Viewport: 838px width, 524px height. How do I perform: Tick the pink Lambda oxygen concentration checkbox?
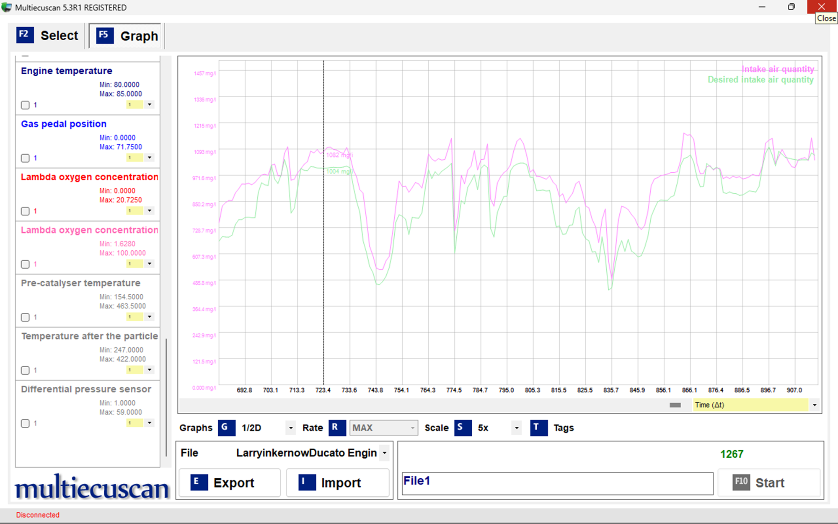pos(25,264)
